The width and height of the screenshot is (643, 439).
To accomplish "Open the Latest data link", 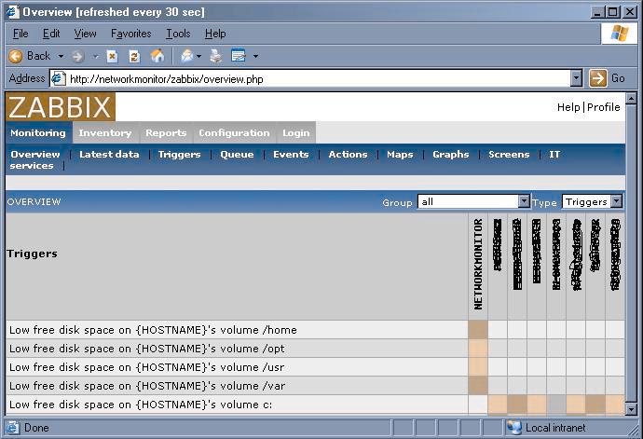I will [109, 155].
